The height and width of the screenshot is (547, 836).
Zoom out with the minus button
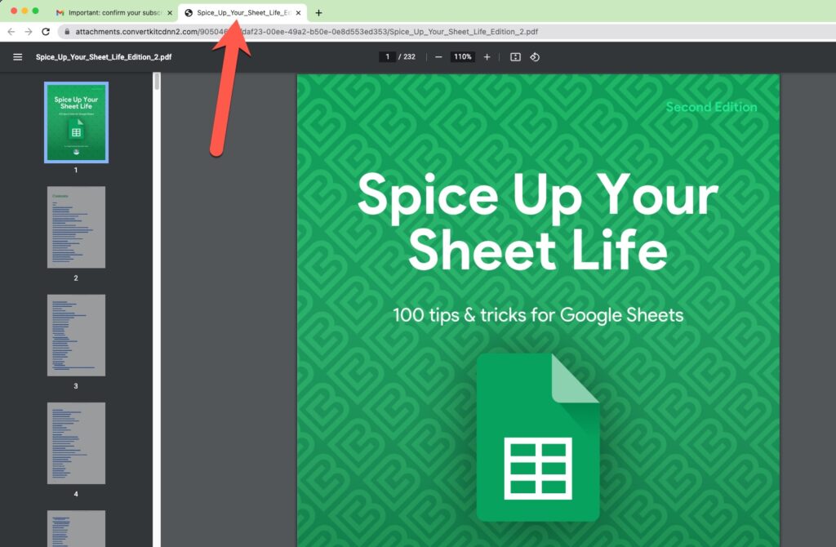pos(438,57)
